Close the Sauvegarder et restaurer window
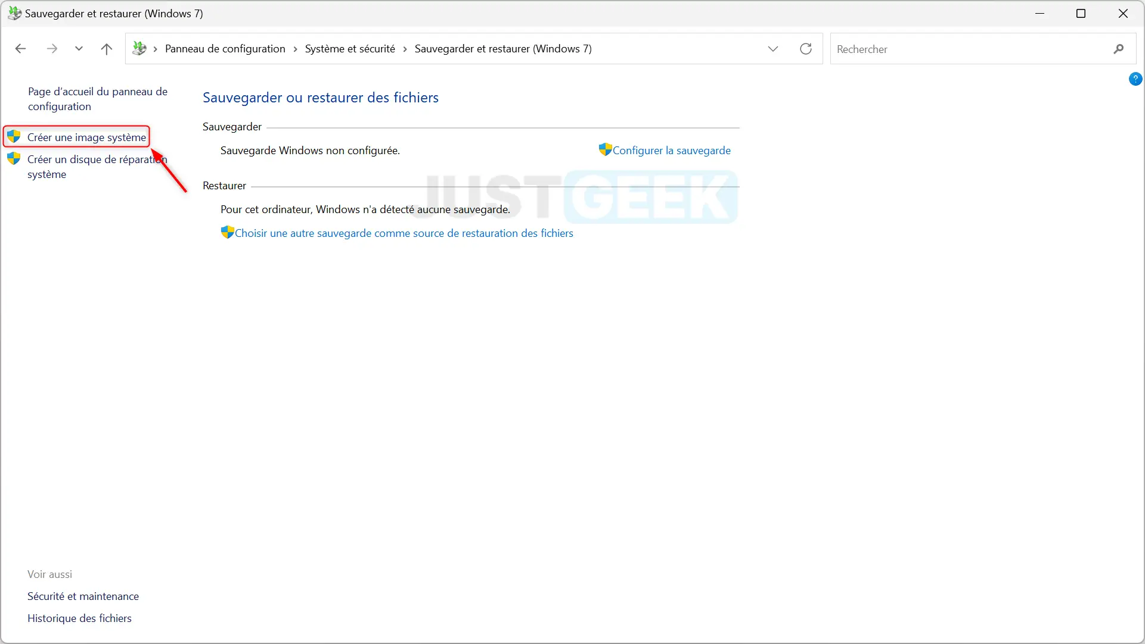Screen dimensions: 1145x644 1123,13
